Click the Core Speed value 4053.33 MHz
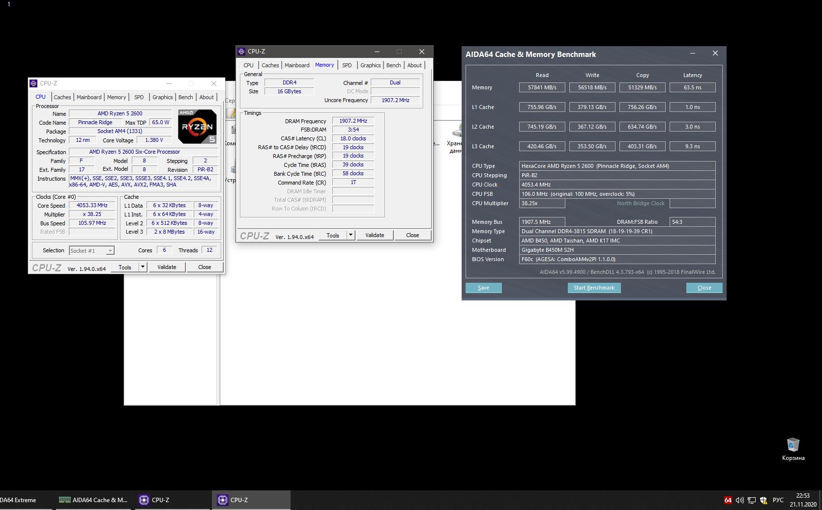 click(92, 206)
